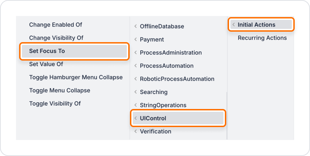The image size is (310, 156).
Task: Select Set Value Of action
Action: click(46, 64)
